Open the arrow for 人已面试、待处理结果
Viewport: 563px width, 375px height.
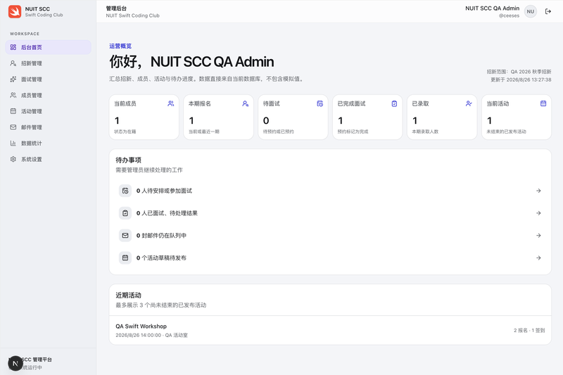click(x=538, y=213)
